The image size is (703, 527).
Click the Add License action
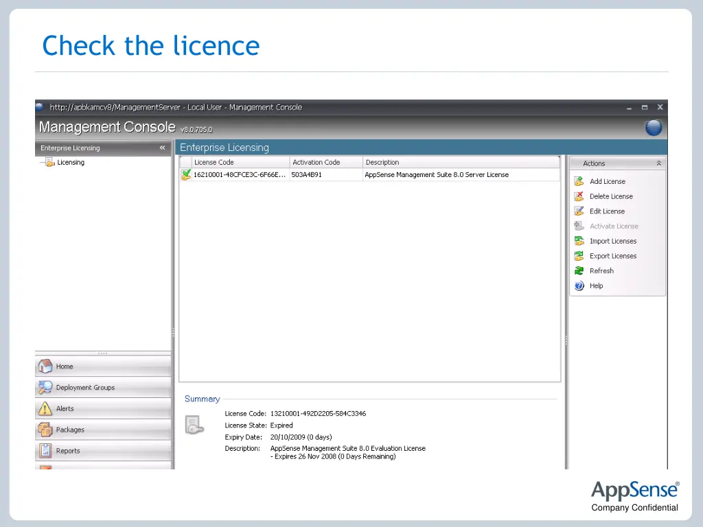608,181
